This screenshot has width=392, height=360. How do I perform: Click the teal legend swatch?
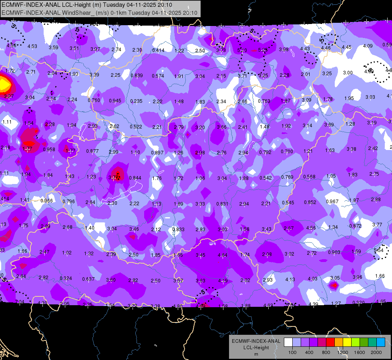click(x=372, y=342)
